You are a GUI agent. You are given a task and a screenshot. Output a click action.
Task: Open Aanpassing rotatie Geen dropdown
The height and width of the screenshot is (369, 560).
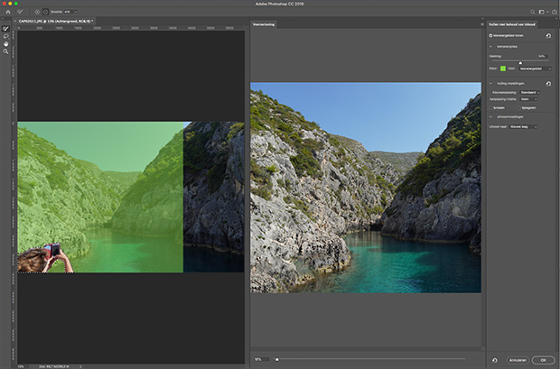(x=528, y=99)
